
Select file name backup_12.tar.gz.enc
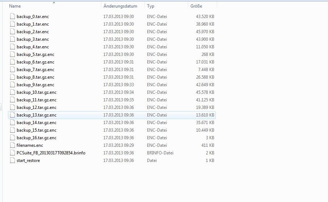pyautogui.click(x=37, y=107)
